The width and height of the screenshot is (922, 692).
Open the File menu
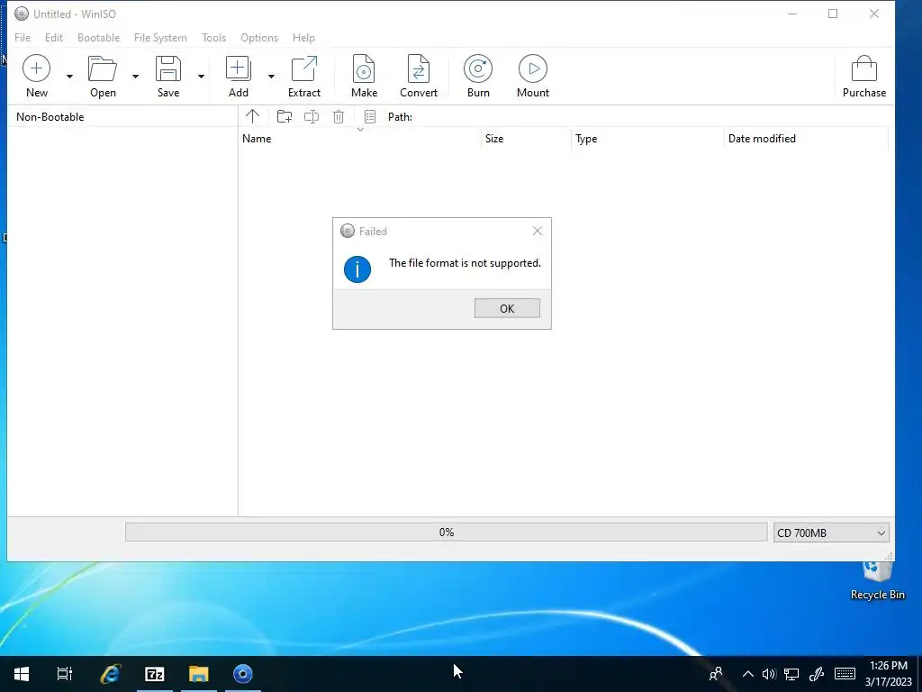tap(23, 38)
